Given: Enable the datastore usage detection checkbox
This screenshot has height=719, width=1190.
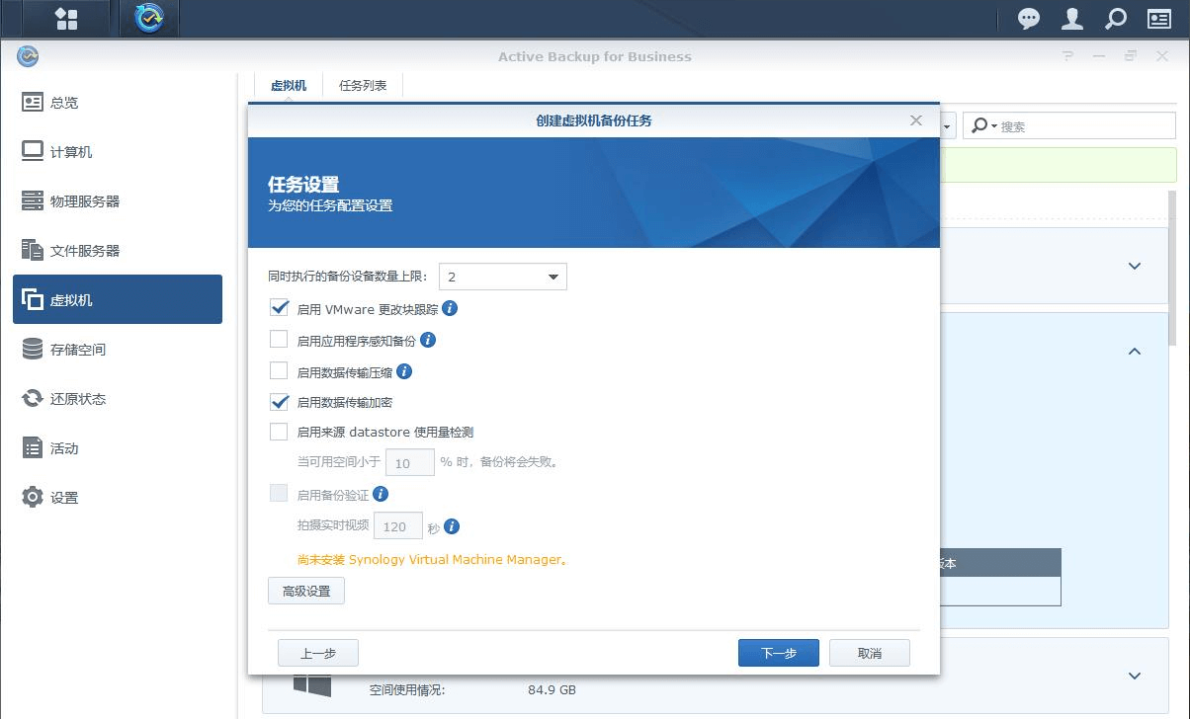Looking at the screenshot, I should (279, 432).
